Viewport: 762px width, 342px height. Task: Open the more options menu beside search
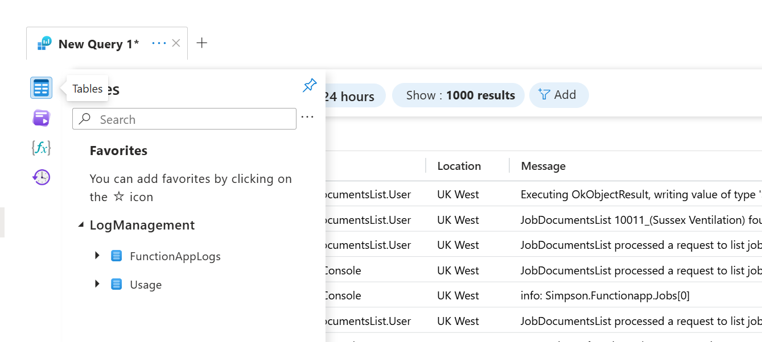pyautogui.click(x=307, y=117)
